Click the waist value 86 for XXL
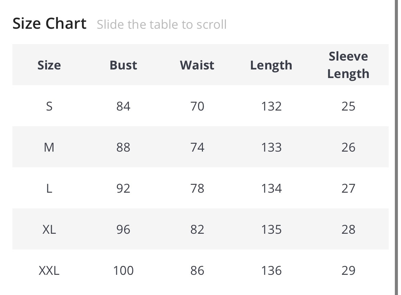The height and width of the screenshot is (295, 401). [197, 271]
